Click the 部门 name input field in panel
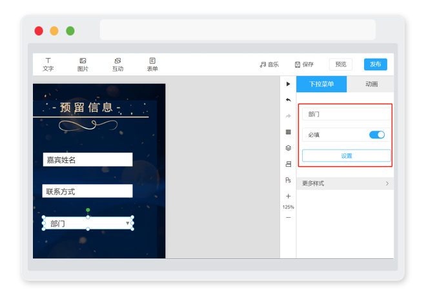The width and height of the screenshot is (426, 297). [347, 114]
